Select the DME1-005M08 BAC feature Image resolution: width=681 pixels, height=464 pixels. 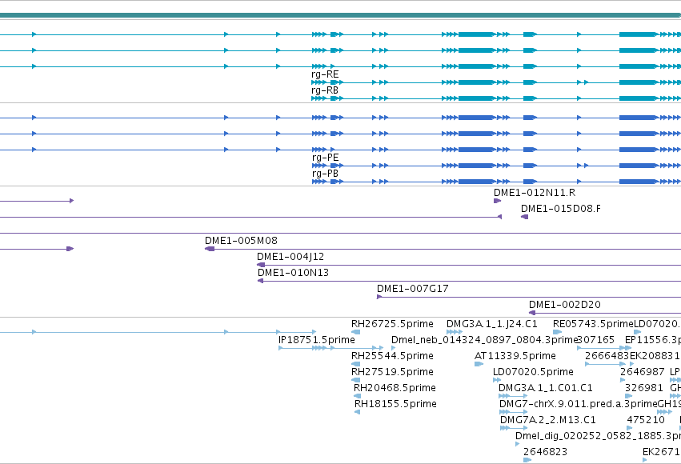tap(443, 249)
